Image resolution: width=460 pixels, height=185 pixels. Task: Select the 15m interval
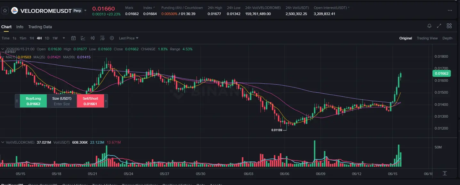[x=23, y=38]
